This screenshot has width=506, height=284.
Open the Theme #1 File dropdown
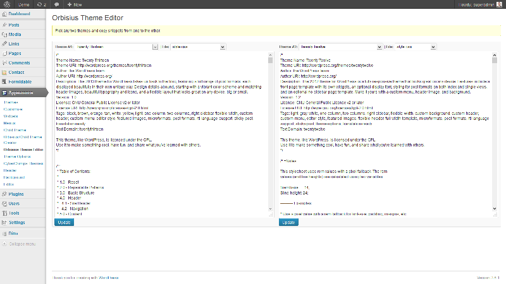[198, 47]
